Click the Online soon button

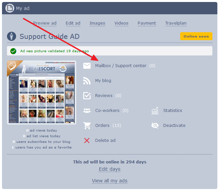[196, 36]
